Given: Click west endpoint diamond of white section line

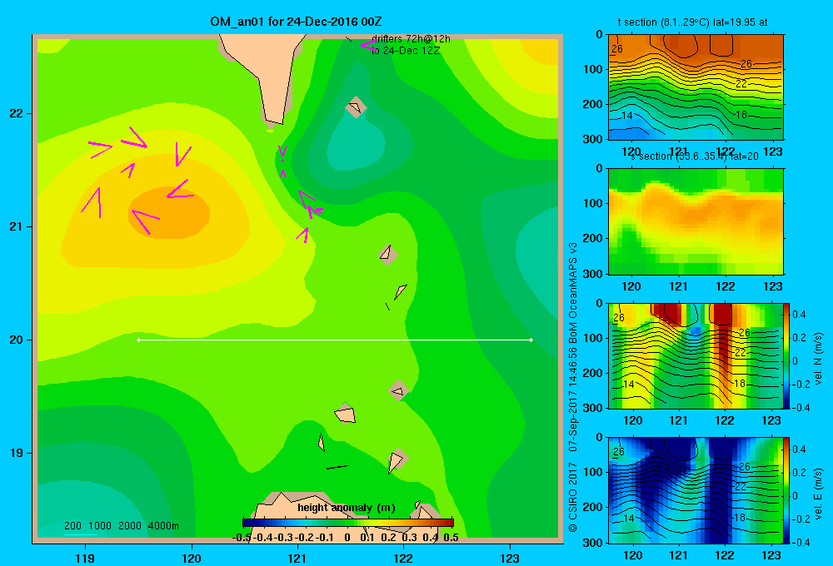Looking at the screenshot, I should (x=138, y=340).
